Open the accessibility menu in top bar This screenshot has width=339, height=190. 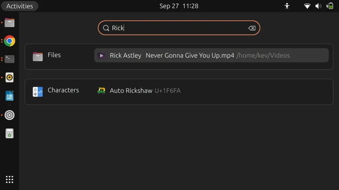click(287, 6)
